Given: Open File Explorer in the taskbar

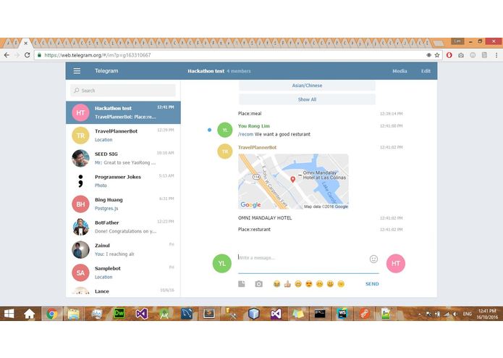Looking at the screenshot, I should coord(74,313).
